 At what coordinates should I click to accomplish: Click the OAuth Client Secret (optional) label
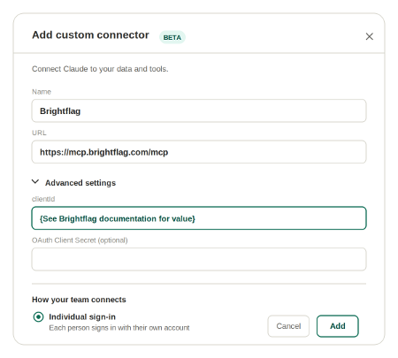80,240
